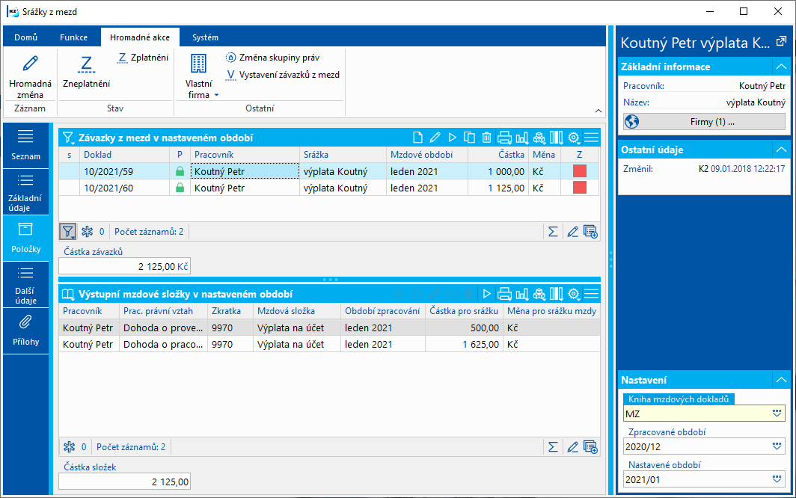796x498 pixels.
Task: Open the Další údaje side tab
Action: pos(26,284)
